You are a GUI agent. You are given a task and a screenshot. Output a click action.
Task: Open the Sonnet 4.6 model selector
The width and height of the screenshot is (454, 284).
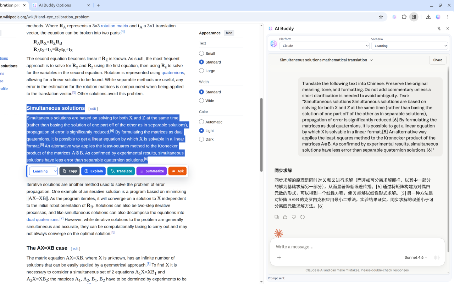click(416, 257)
